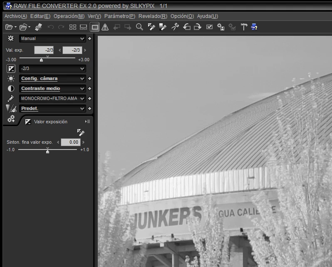Select the trimming scissors tool

pos(175,27)
